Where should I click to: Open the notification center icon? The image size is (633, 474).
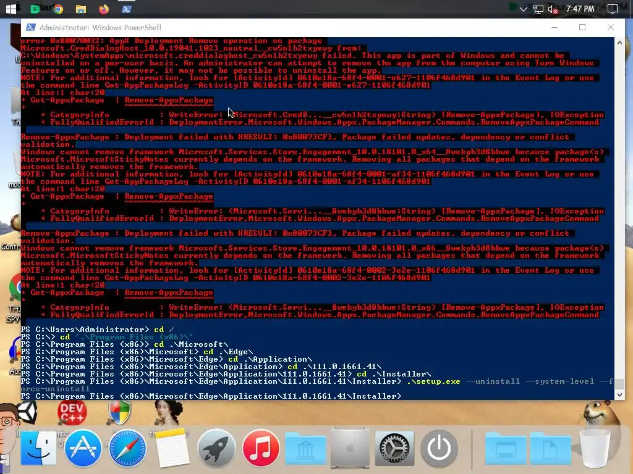tap(613, 9)
